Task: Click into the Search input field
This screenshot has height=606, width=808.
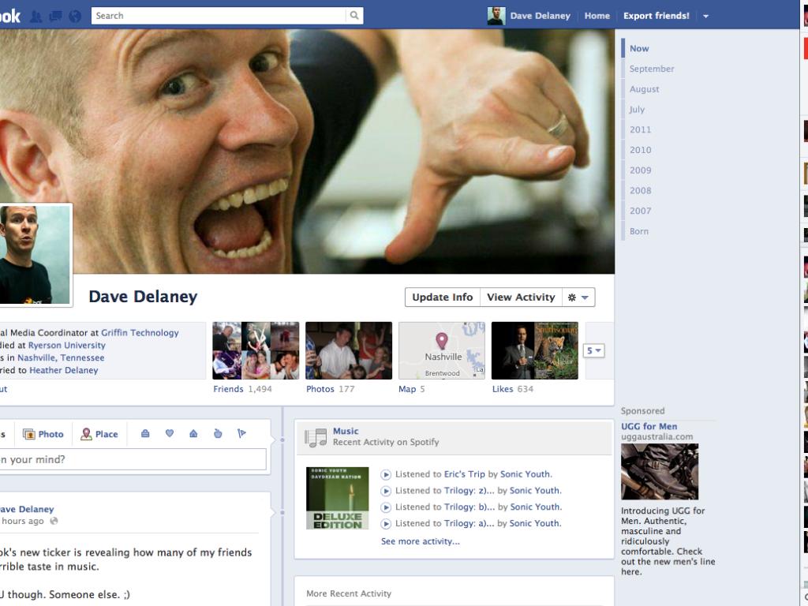Action: tap(219, 16)
